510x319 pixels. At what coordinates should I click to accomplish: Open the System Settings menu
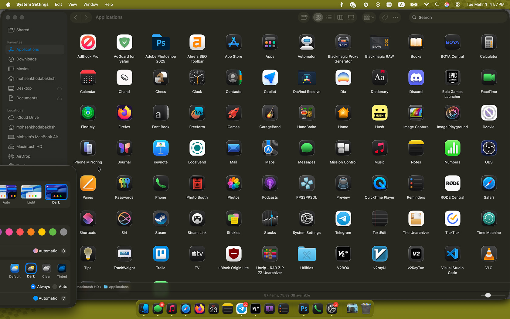coord(32,5)
